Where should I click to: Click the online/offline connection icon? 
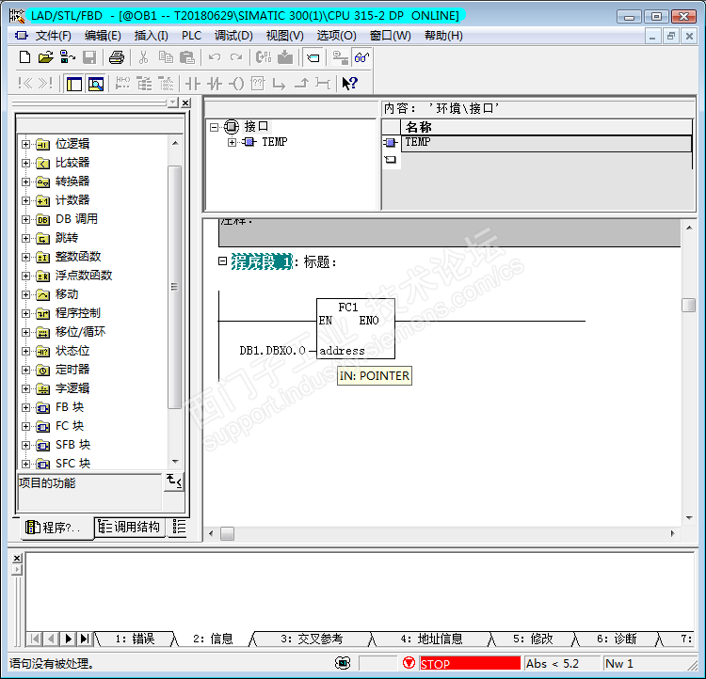(340, 57)
